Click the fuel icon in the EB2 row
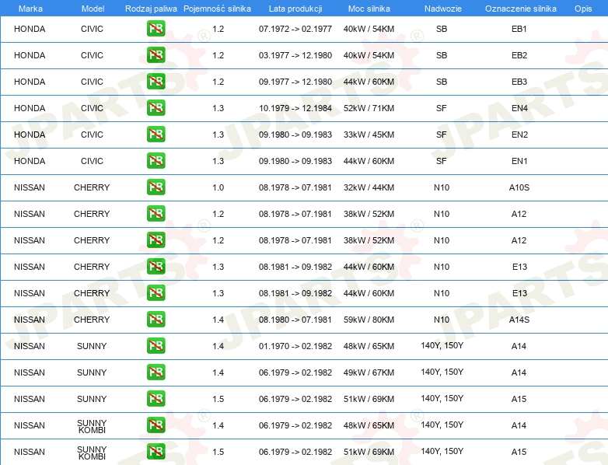Screen dimensions: 608x465 pos(155,54)
